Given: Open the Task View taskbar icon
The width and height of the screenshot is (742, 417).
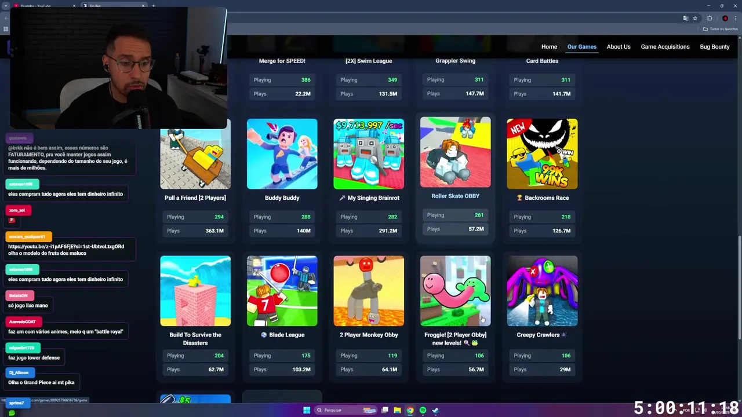Looking at the screenshot, I should click(384, 410).
